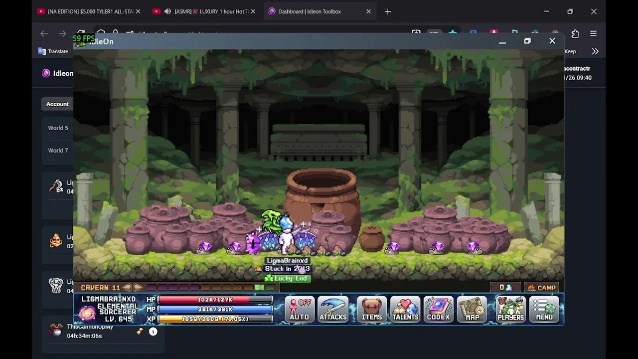
Task: Close the NA EDITION YouTube tab
Action: click(138, 11)
